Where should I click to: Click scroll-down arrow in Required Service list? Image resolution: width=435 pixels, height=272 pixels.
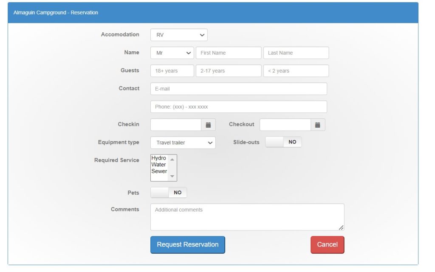[172, 176]
